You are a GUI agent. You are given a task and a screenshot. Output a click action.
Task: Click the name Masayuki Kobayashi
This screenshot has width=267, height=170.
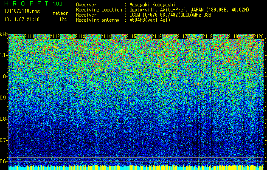[152, 5]
